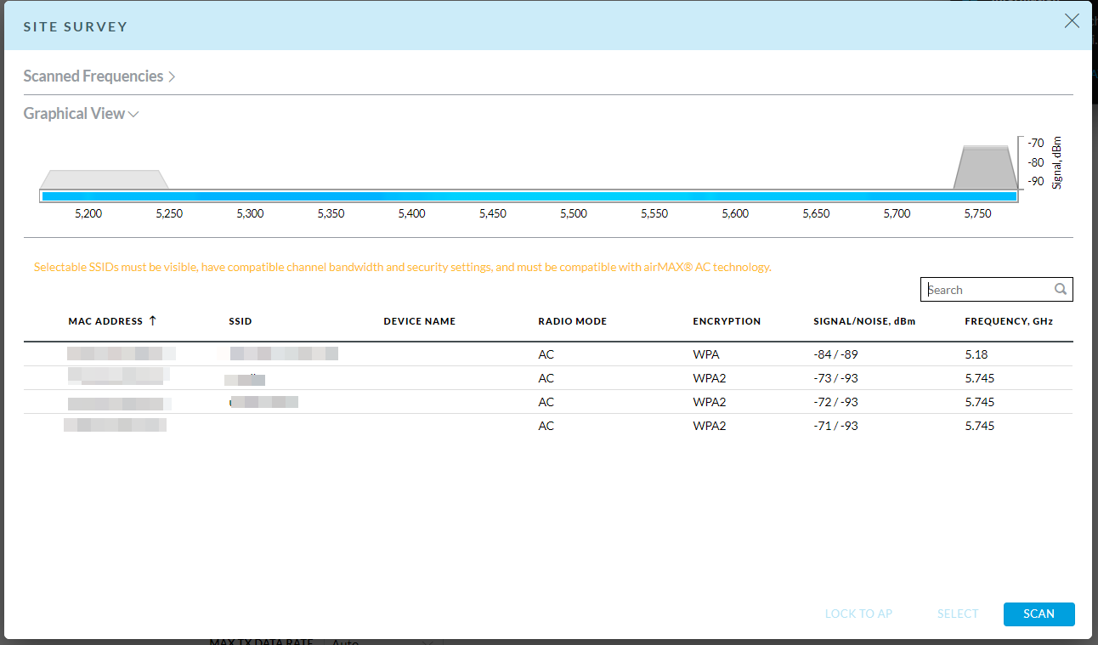Click LOCK TO AP button

858,614
